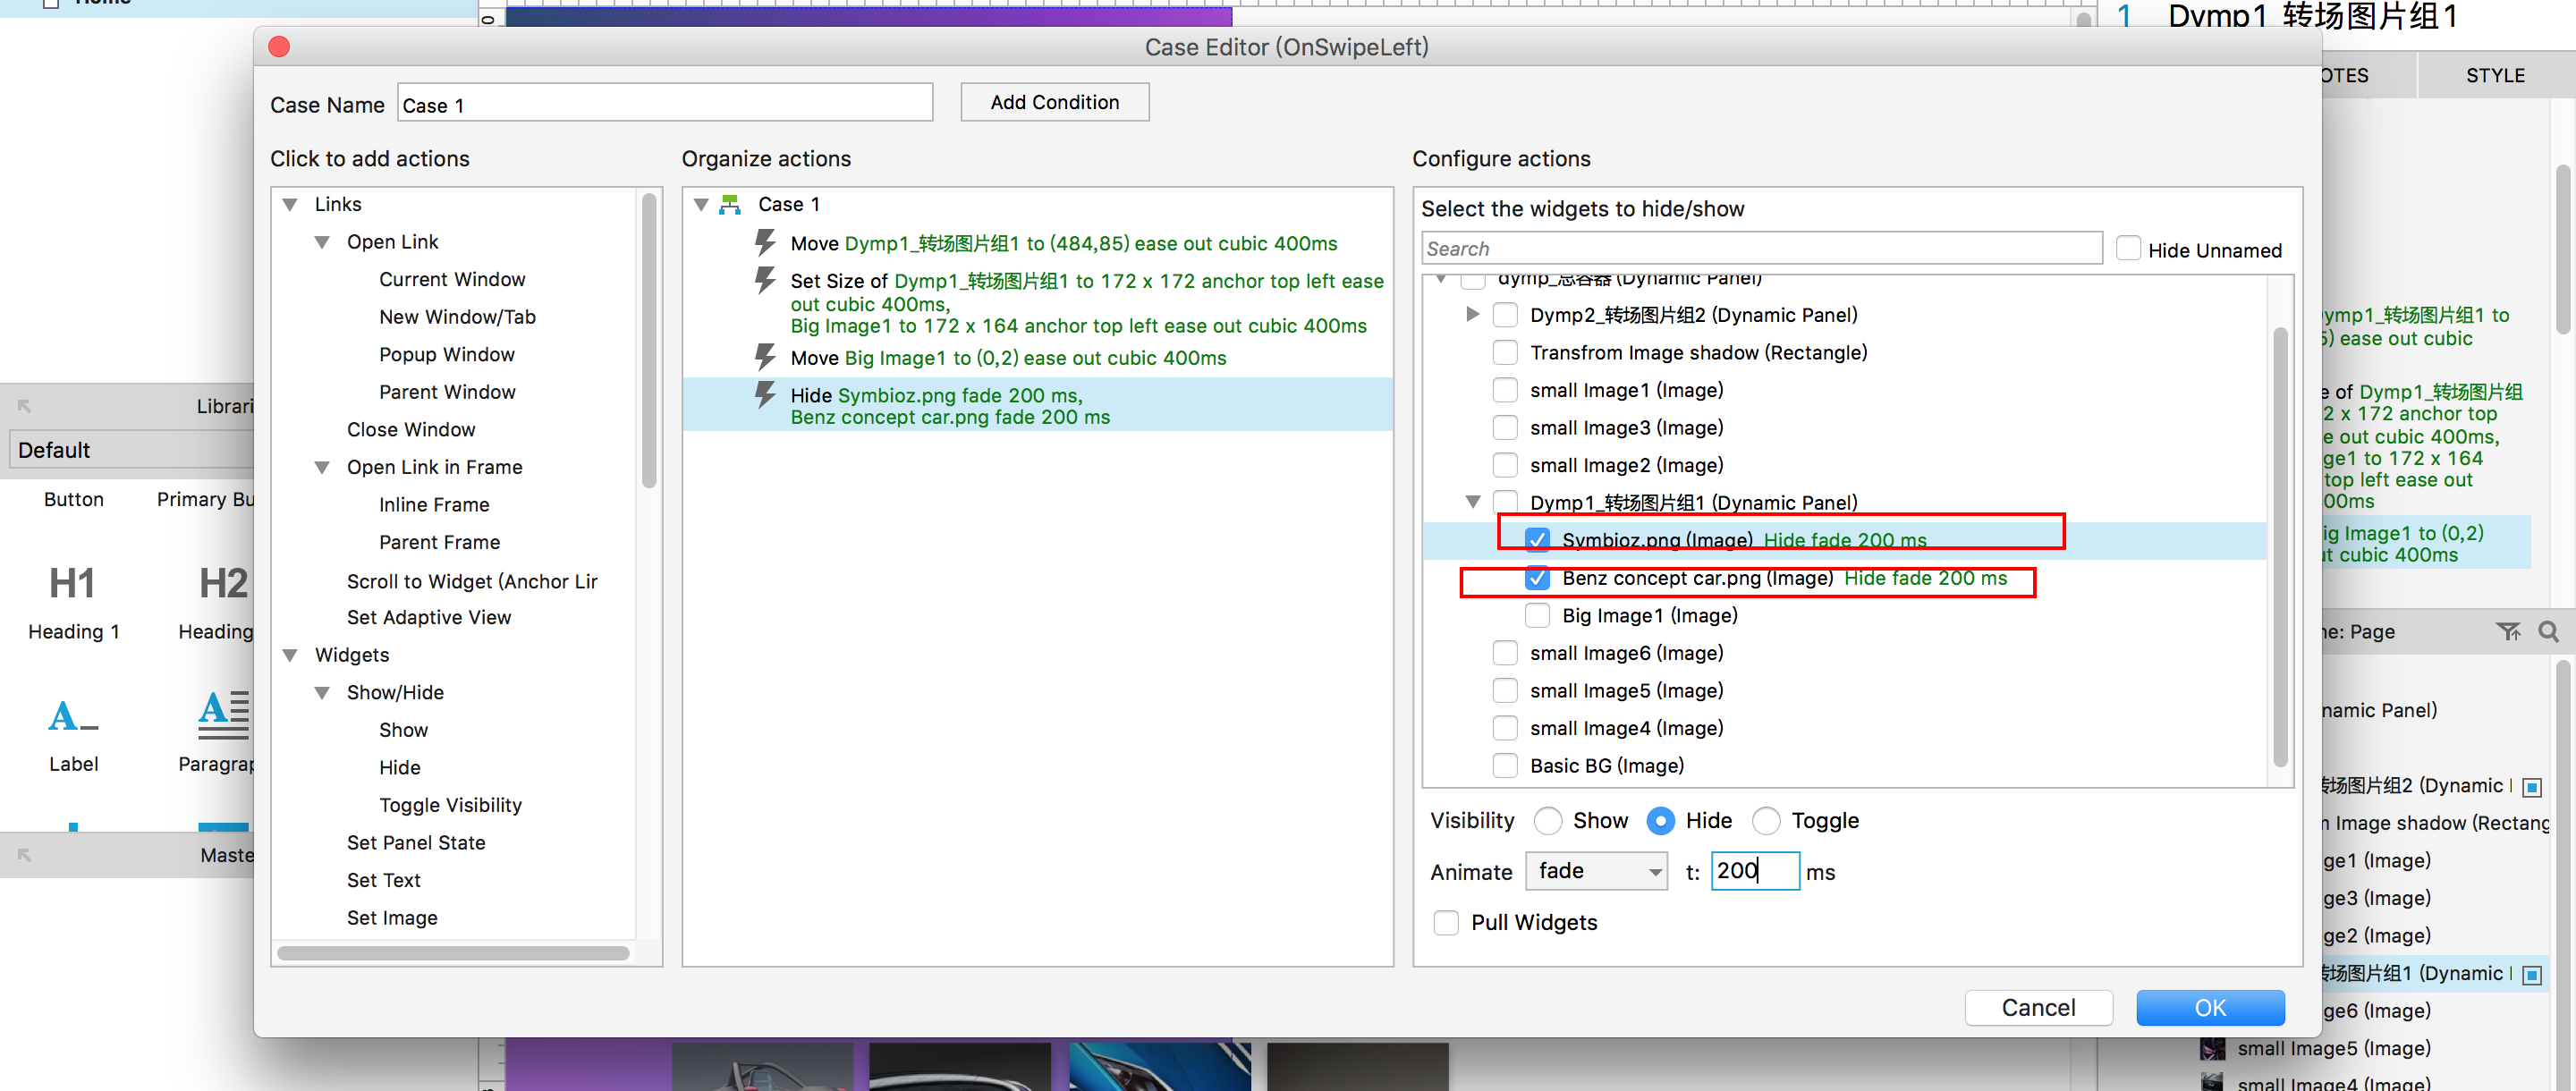Click the Paragraph widget icon

(223, 717)
